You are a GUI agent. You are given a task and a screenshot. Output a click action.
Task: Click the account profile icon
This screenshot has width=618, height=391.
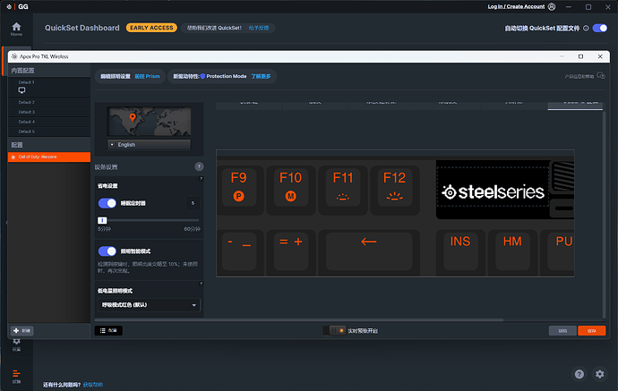[551, 7]
